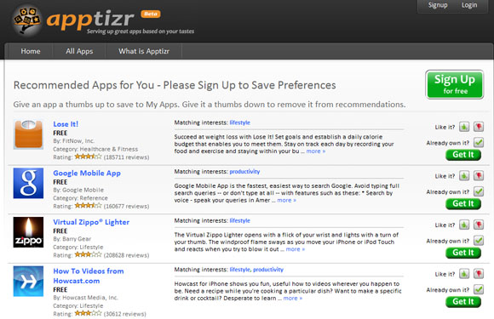Viewport: 494px width, 319px height.
Task: Thumbs up How To Videos from Howcast
Action: 464,274
